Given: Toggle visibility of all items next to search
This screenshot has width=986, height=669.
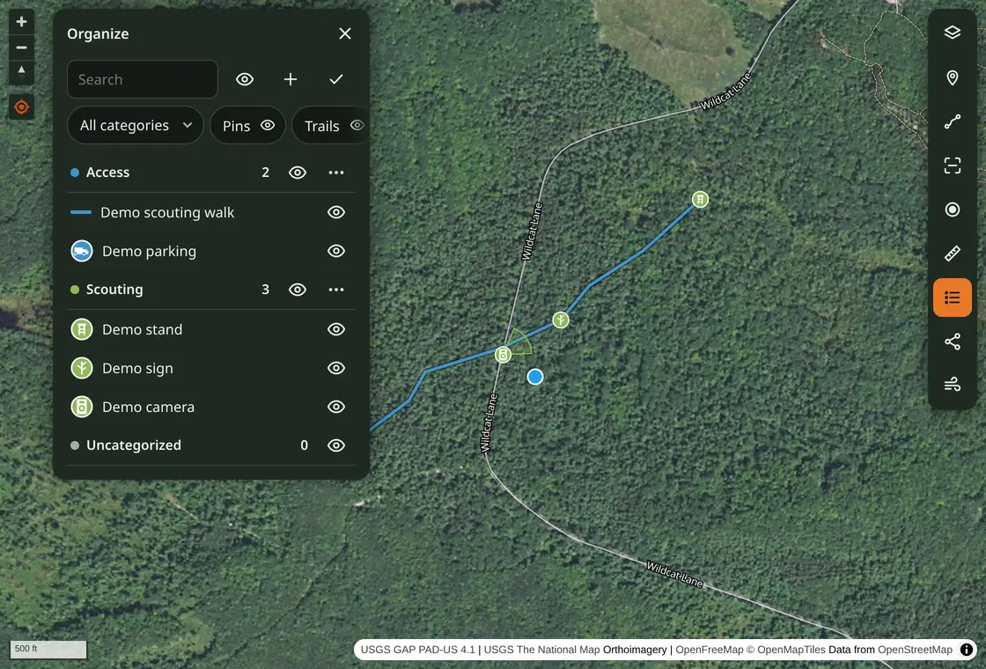Looking at the screenshot, I should coord(245,79).
